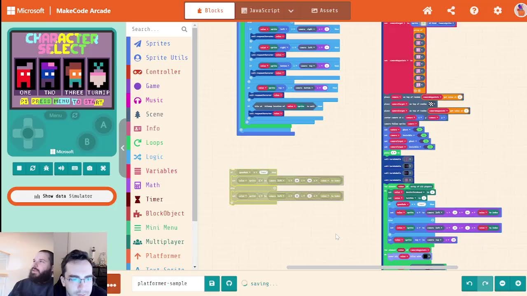Image resolution: width=527 pixels, height=296 pixels.
Task: Open the Multiplayer block category
Action: [x=159, y=242]
